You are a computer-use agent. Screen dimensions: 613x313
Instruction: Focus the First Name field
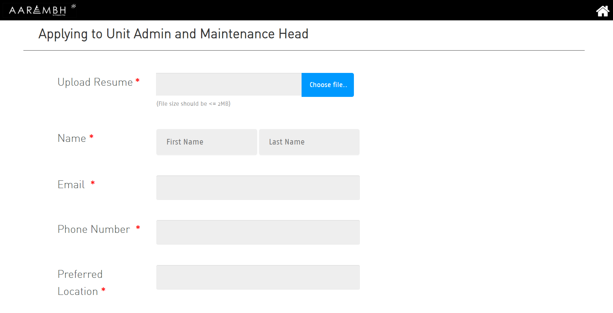point(206,142)
